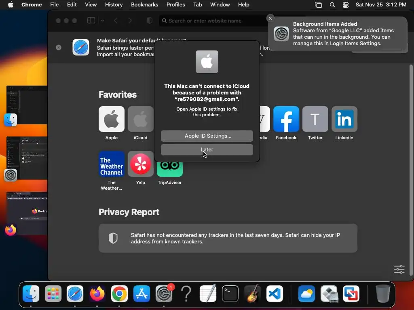Open the History menu

tap(114, 5)
